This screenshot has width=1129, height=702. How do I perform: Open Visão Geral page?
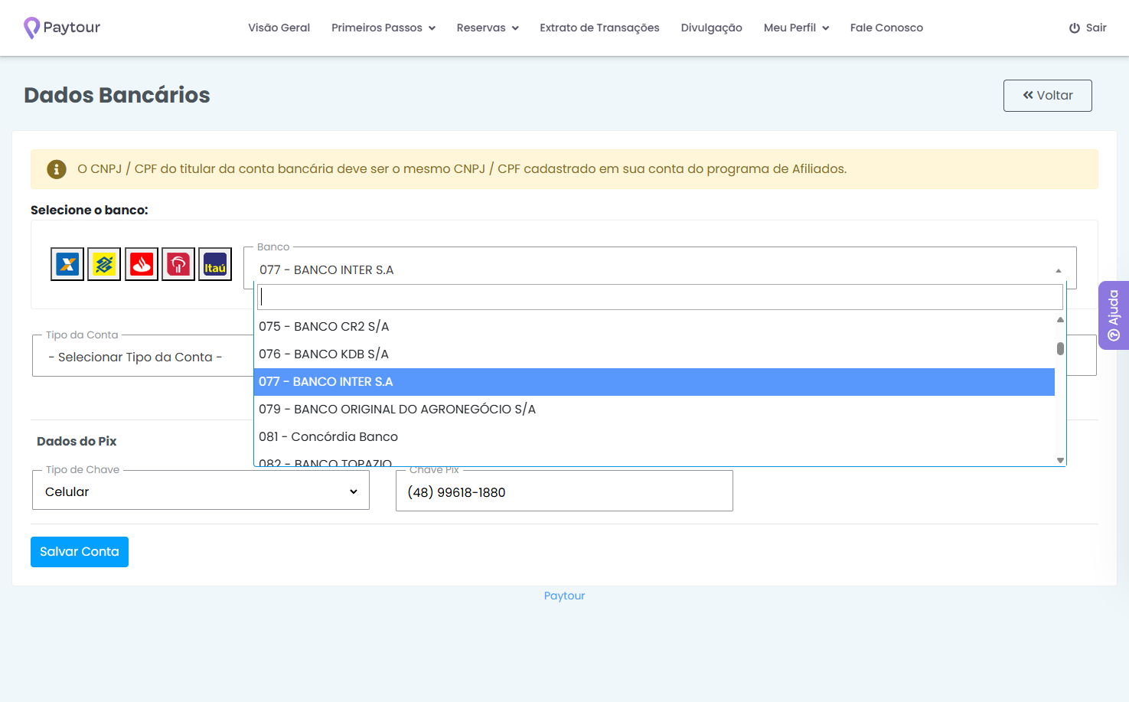[279, 28]
